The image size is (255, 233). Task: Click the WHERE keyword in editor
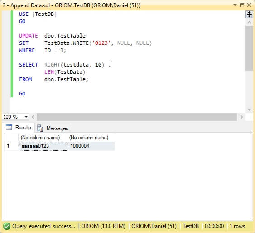(27, 50)
